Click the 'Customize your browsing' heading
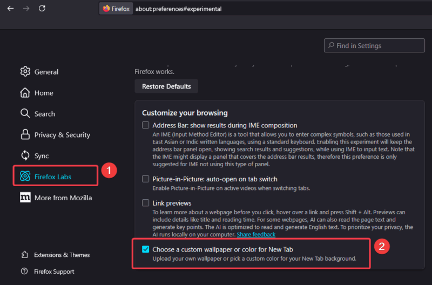 (185, 113)
